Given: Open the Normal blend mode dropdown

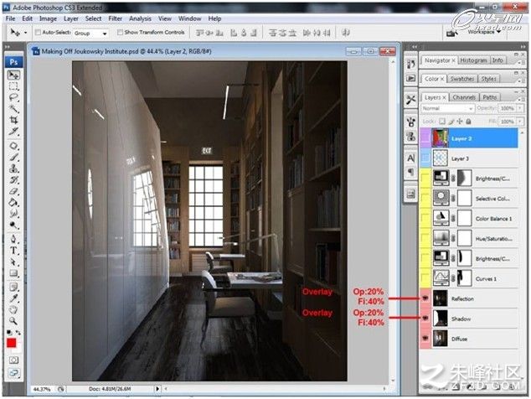Looking at the screenshot, I should 447,108.
